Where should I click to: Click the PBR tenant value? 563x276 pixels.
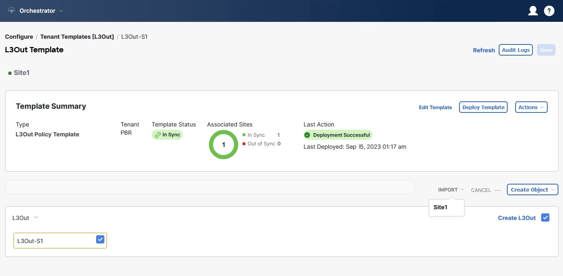(126, 133)
